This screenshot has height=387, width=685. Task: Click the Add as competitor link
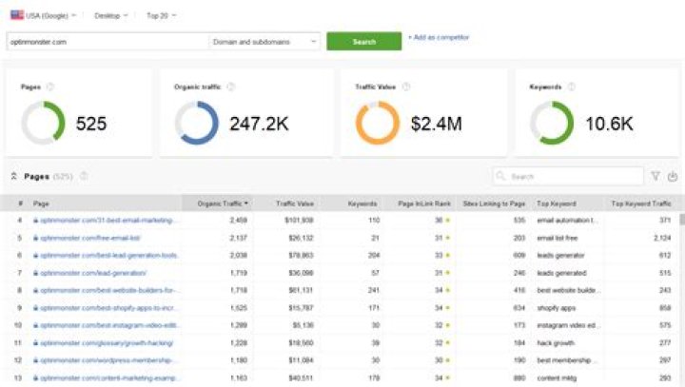[439, 38]
